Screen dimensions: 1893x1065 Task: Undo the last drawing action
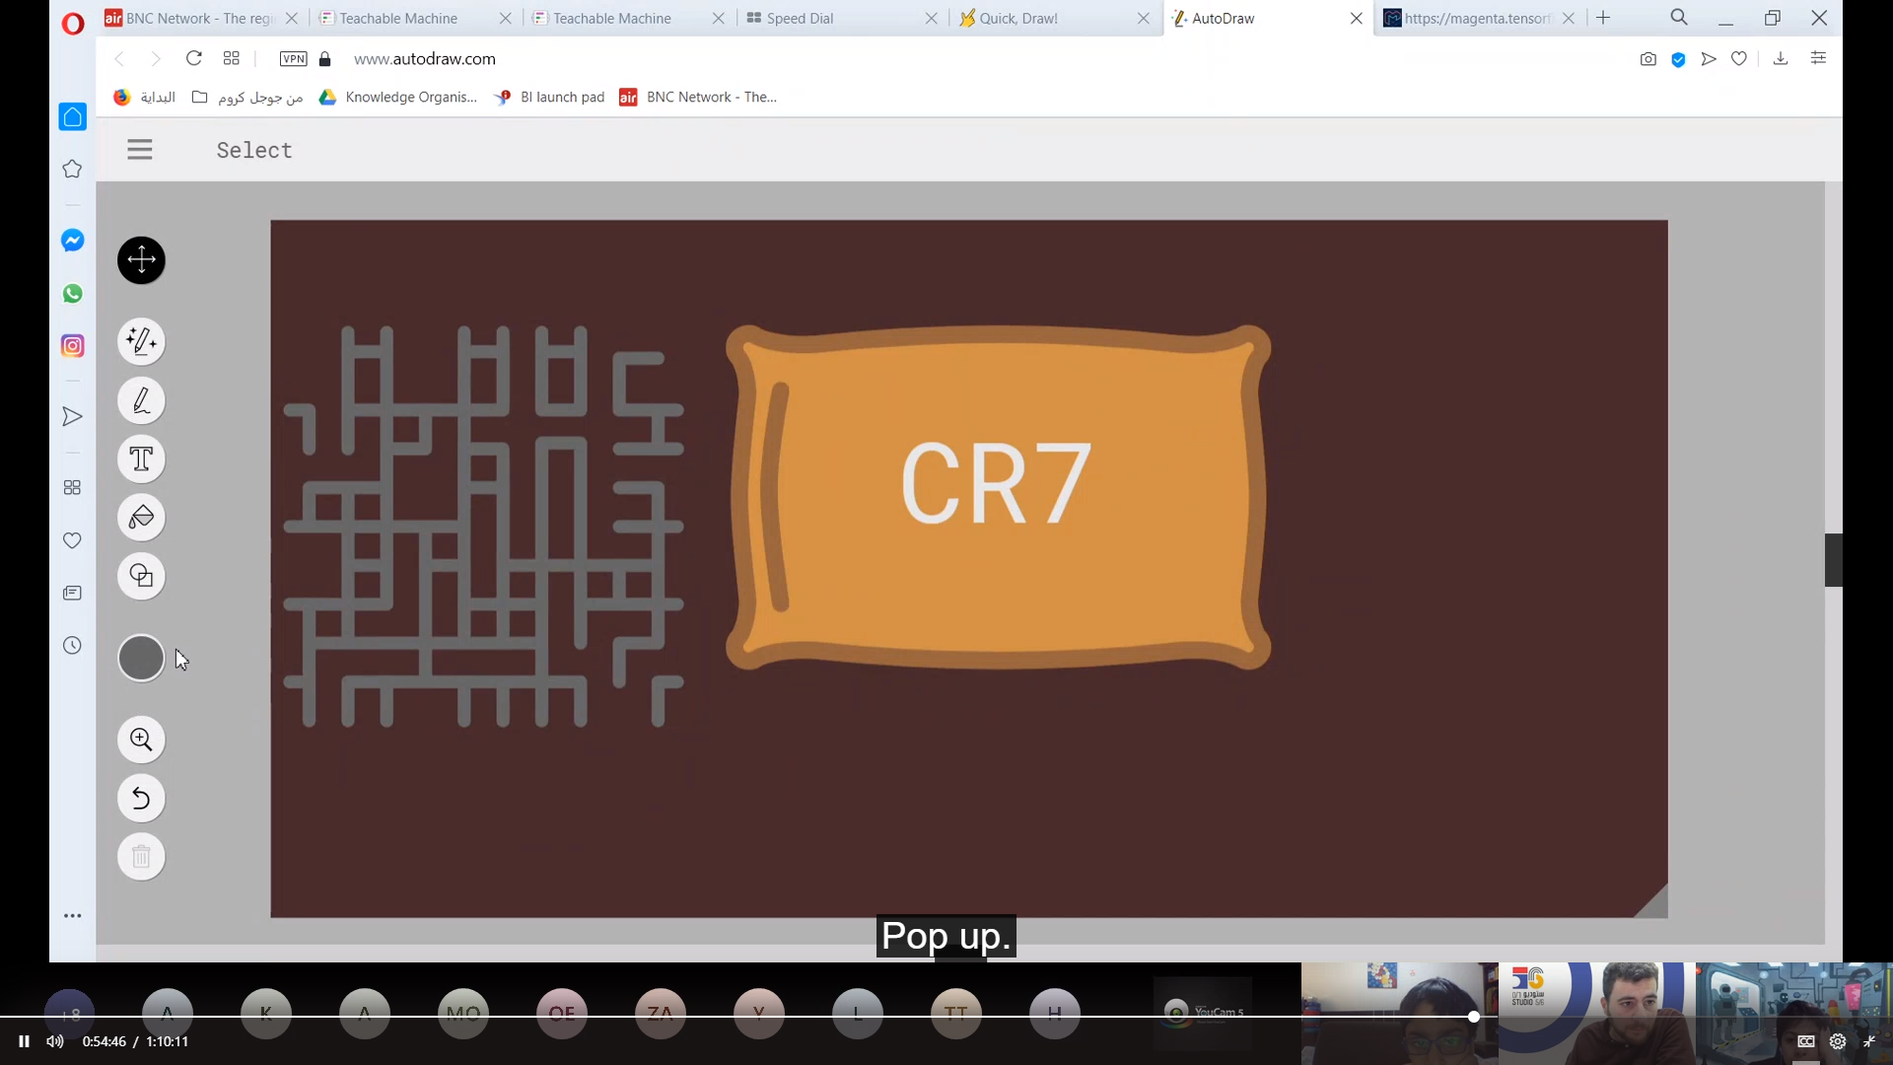point(141,799)
